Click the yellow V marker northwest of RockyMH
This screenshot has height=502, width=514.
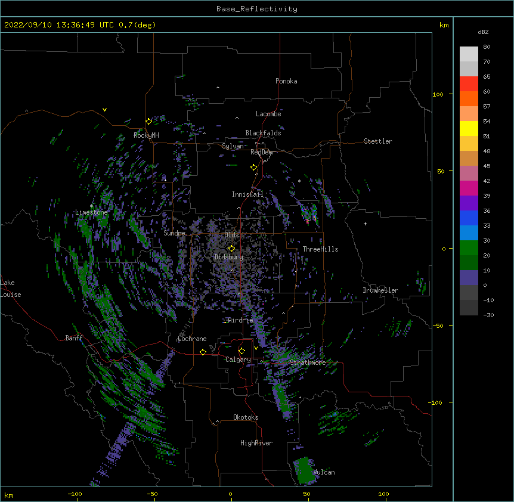pyautogui.click(x=104, y=110)
